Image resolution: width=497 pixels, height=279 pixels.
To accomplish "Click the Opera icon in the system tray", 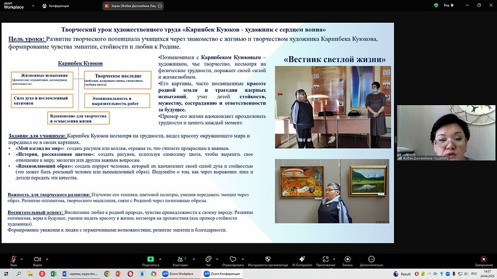I will tap(417, 274).
